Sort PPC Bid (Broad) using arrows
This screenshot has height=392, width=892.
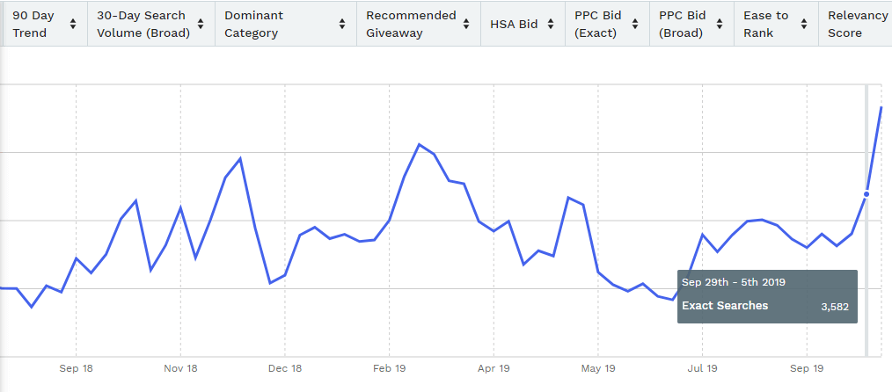click(720, 24)
